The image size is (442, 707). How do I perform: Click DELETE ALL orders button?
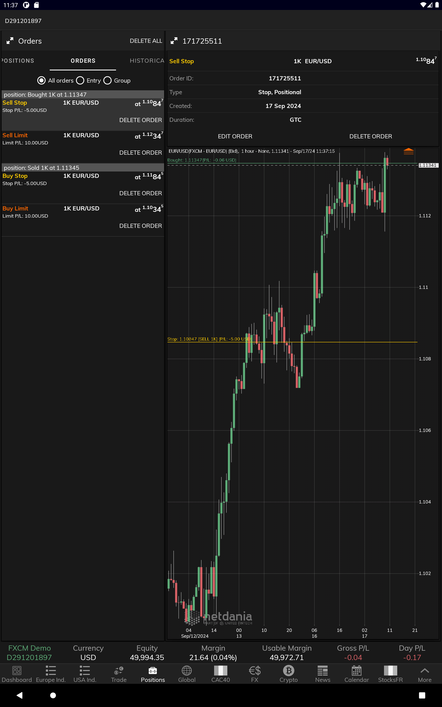[x=146, y=41]
